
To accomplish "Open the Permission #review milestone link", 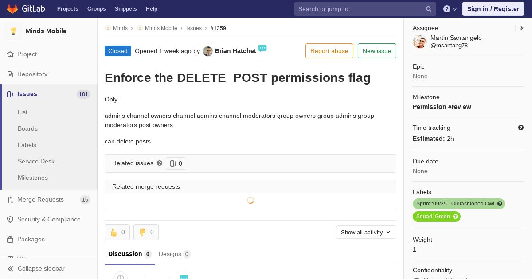I will pos(442,107).
